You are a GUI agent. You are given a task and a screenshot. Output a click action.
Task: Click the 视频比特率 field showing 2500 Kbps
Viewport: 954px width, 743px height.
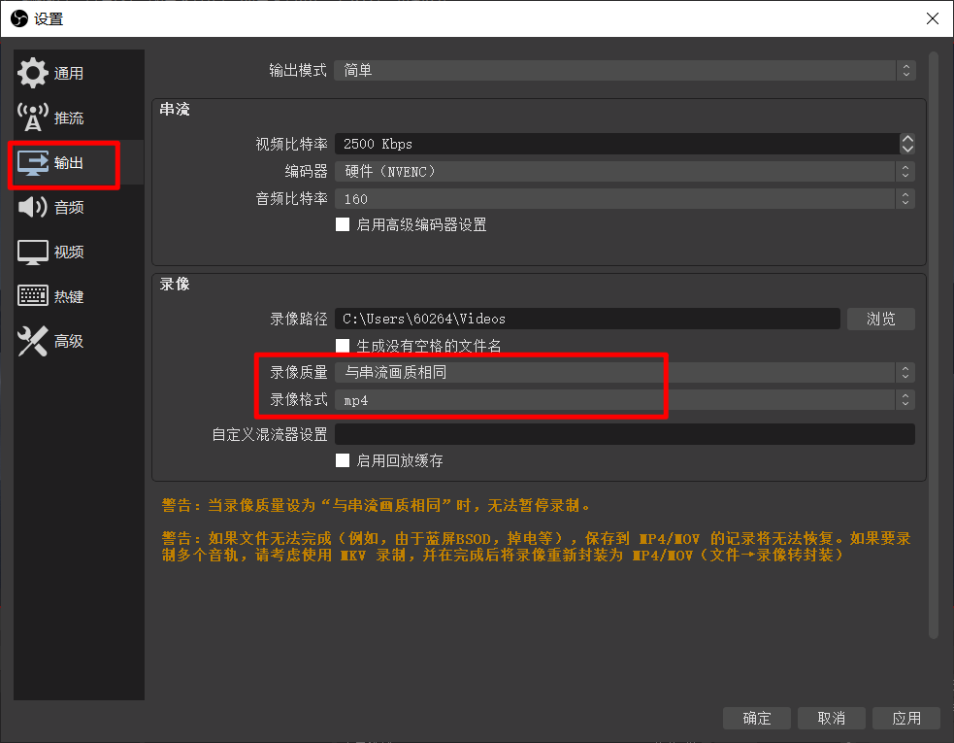pyautogui.click(x=617, y=144)
